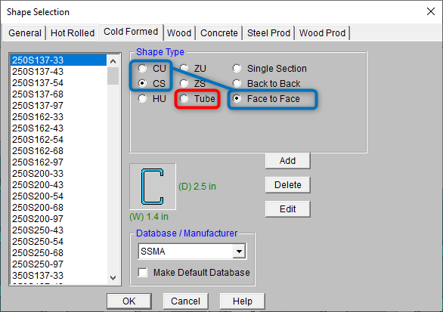Click the Add button
The image size is (443, 312).
tap(287, 161)
